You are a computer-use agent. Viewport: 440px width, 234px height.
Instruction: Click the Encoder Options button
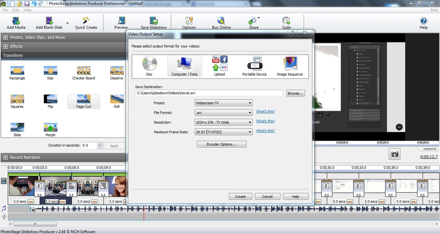click(222, 144)
